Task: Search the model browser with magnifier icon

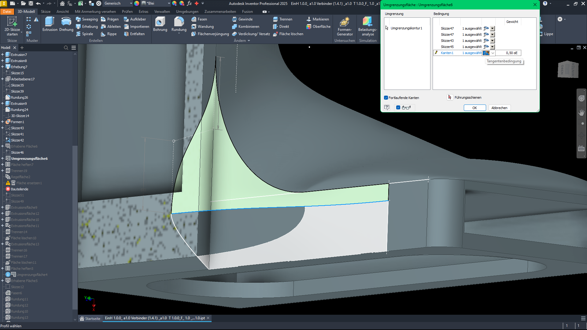Action: pyautogui.click(x=66, y=48)
